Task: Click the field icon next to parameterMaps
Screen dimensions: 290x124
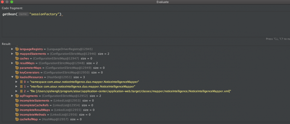Action: pos(17,68)
